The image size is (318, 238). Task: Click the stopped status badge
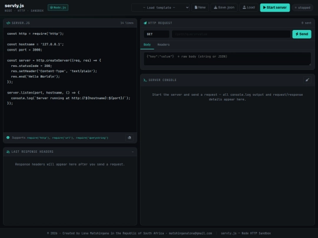pos(303,8)
